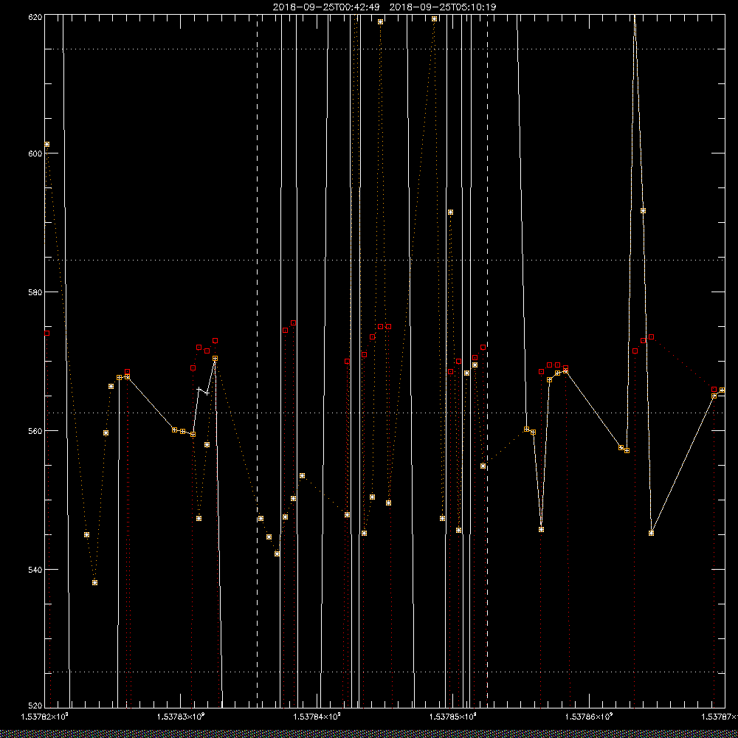Viewport: 738px width, 738px height.
Task: Pick the orange data point near 601
Action: pyautogui.click(x=46, y=145)
